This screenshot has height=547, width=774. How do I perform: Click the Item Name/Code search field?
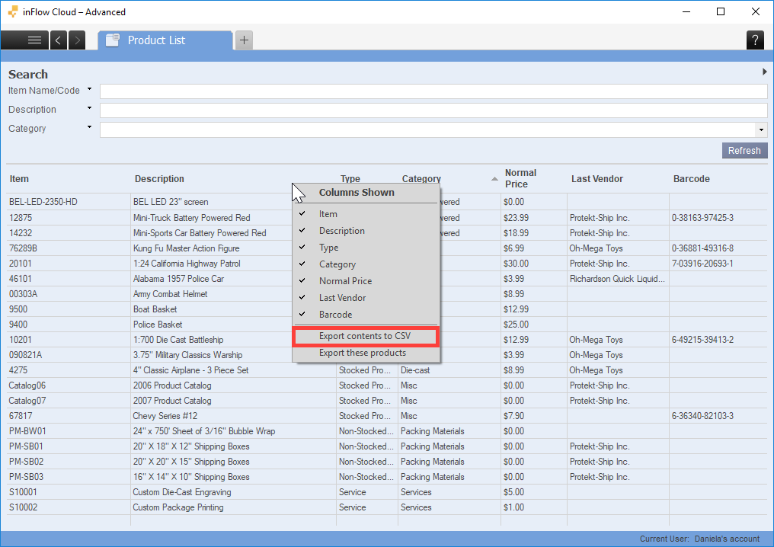tap(433, 91)
